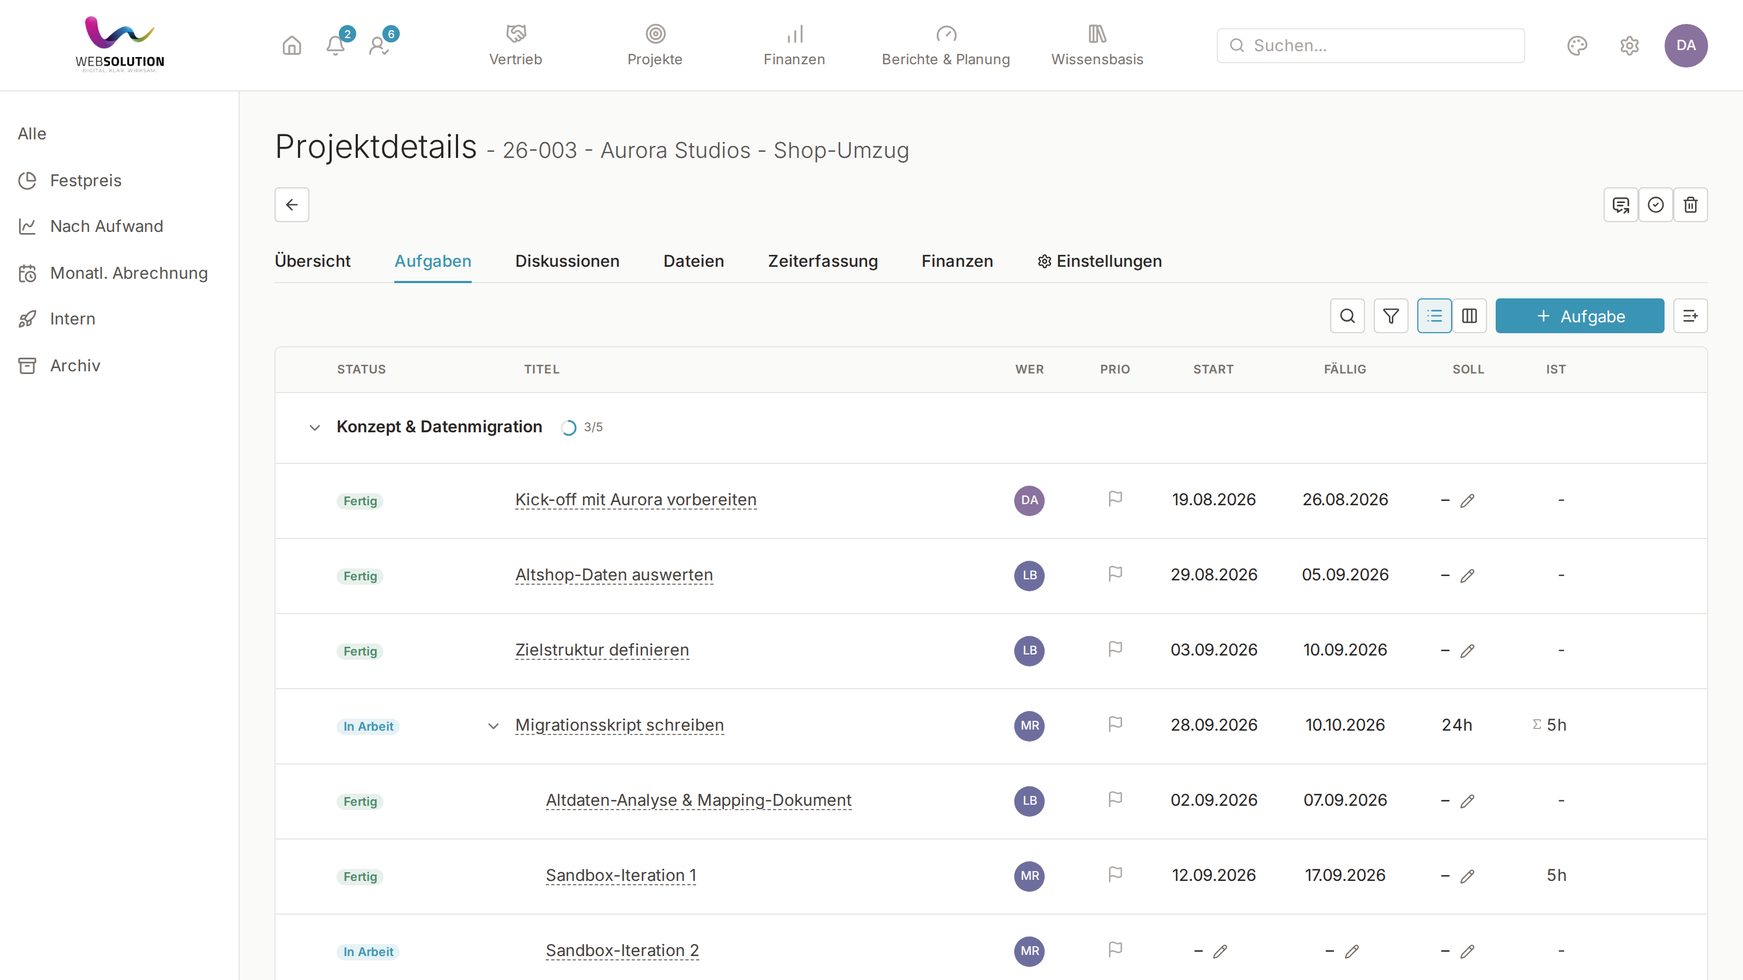
Task: Click the + Aufgabe button
Action: [x=1579, y=316]
